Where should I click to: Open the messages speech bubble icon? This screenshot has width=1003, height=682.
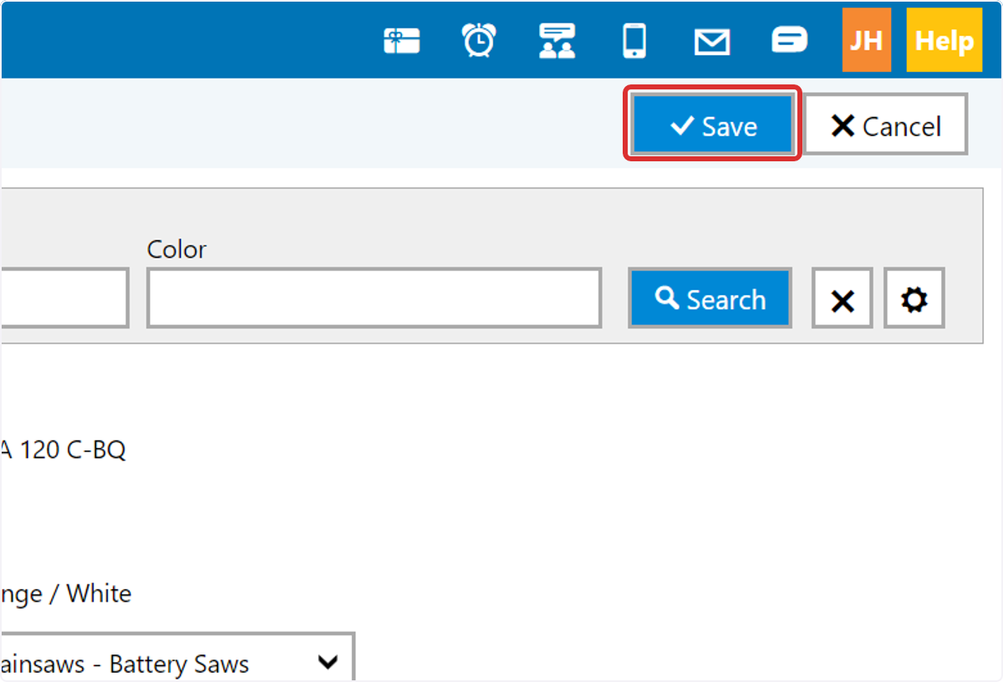[789, 39]
